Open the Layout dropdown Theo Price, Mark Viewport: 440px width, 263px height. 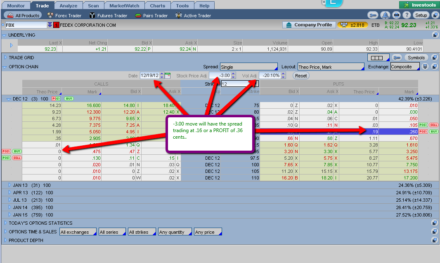click(331, 67)
